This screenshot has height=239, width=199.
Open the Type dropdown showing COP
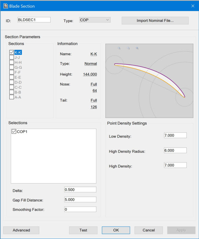pos(95,20)
